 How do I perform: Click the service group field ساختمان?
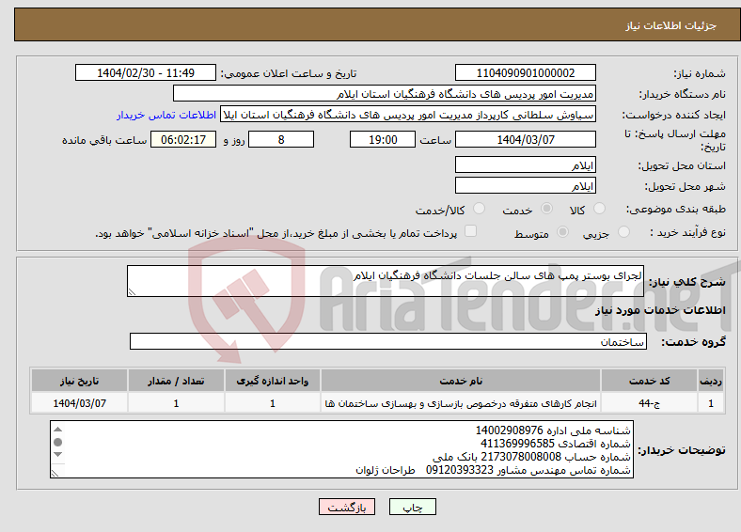388,341
